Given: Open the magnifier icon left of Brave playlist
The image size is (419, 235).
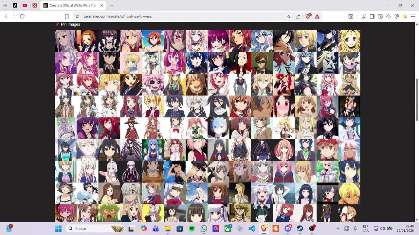Looking at the screenshot, I should click(x=351, y=16).
